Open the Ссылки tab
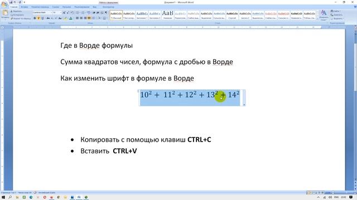 point(56,7)
